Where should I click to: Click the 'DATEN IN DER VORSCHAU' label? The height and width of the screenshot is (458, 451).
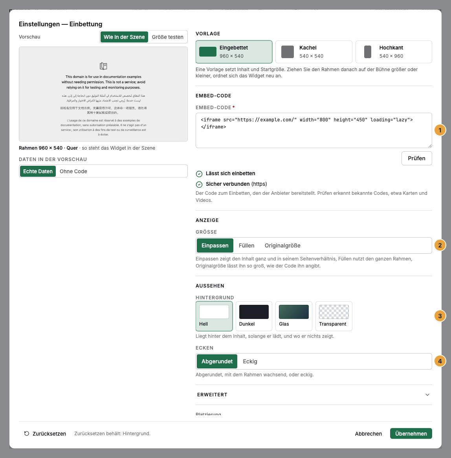pos(53,159)
